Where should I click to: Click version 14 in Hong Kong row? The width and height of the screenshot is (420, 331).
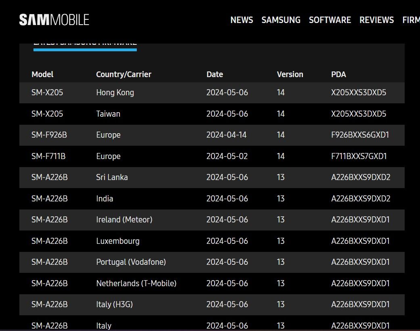point(280,92)
